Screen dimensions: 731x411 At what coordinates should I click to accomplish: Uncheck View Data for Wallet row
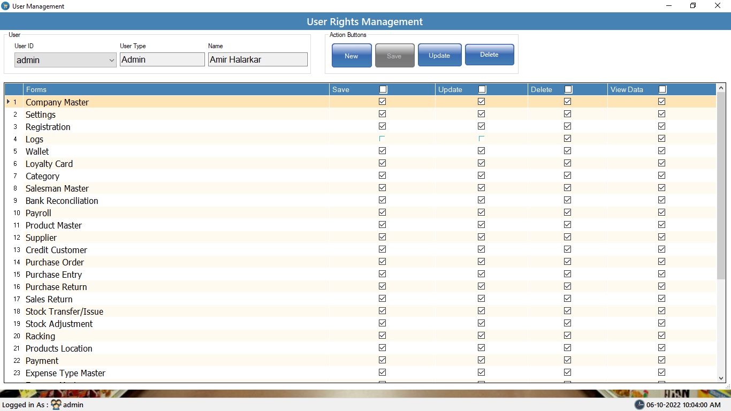(x=661, y=151)
